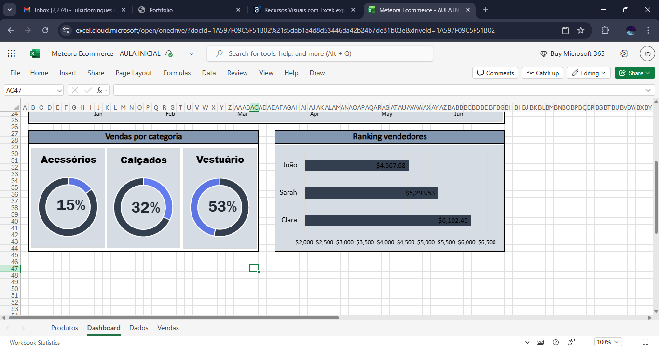The width and height of the screenshot is (659, 347).
Task: Go to previous sheet arrow
Action: (x=8, y=328)
